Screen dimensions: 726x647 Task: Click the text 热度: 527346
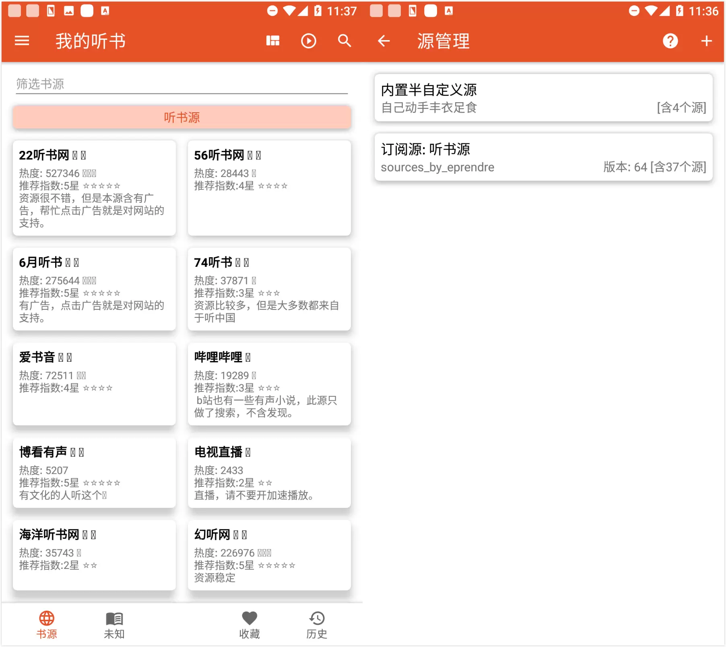click(x=49, y=173)
